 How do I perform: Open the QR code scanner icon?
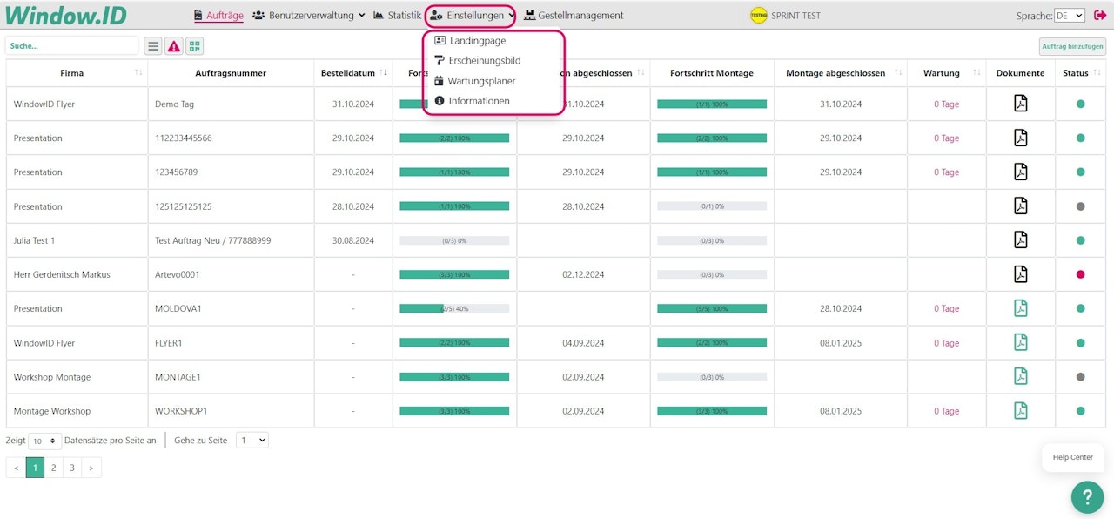[x=195, y=46]
